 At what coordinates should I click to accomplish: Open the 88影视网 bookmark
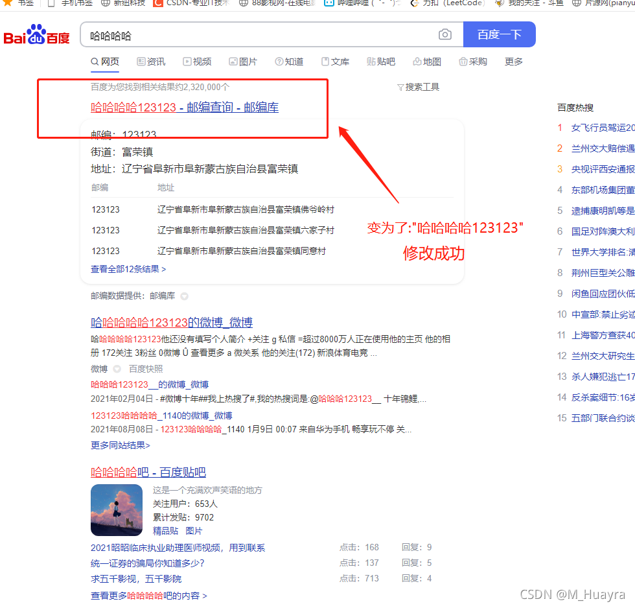tap(277, 3)
